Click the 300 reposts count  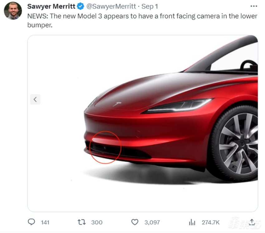pos(97,222)
